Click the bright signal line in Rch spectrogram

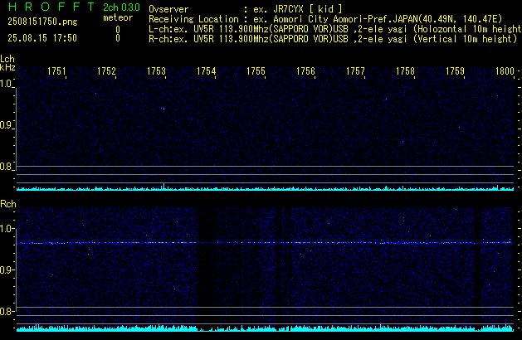coord(265,243)
